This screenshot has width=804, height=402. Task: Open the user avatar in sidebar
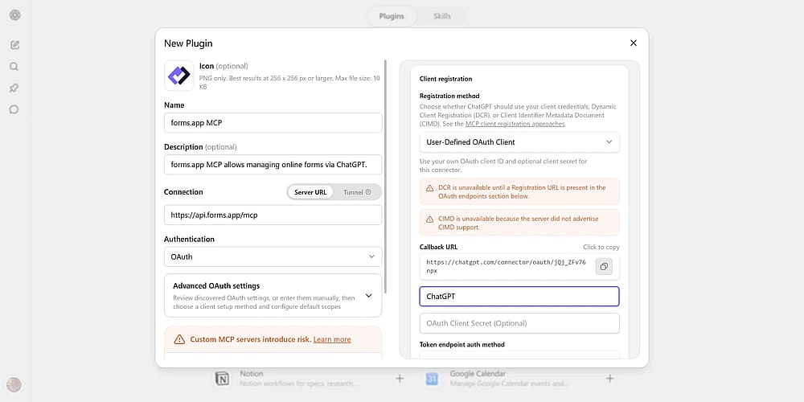(14, 384)
